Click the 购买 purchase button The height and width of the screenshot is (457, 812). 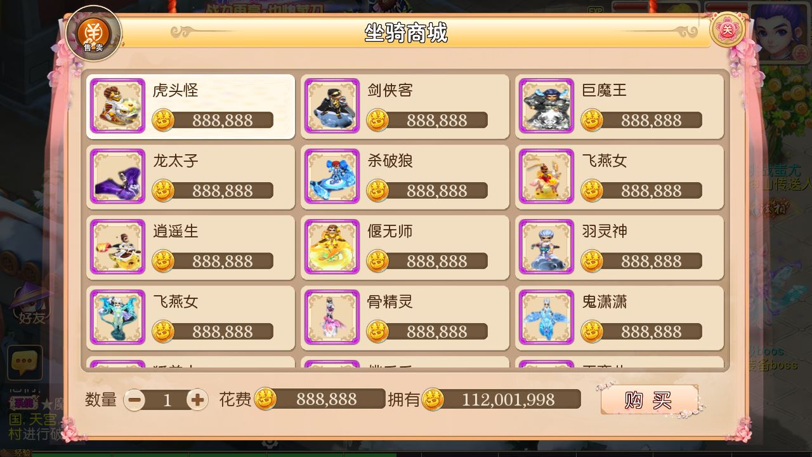pos(649,400)
